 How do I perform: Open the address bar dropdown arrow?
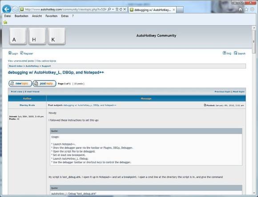[x=113, y=9]
